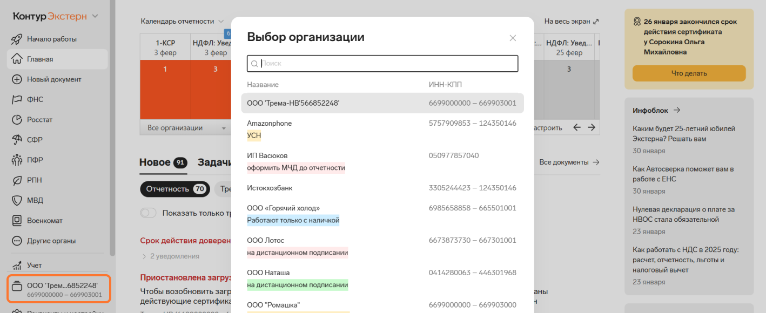Click the umbrella icon beside СФР
Viewport: 766px width, 313px height.
pos(17,140)
